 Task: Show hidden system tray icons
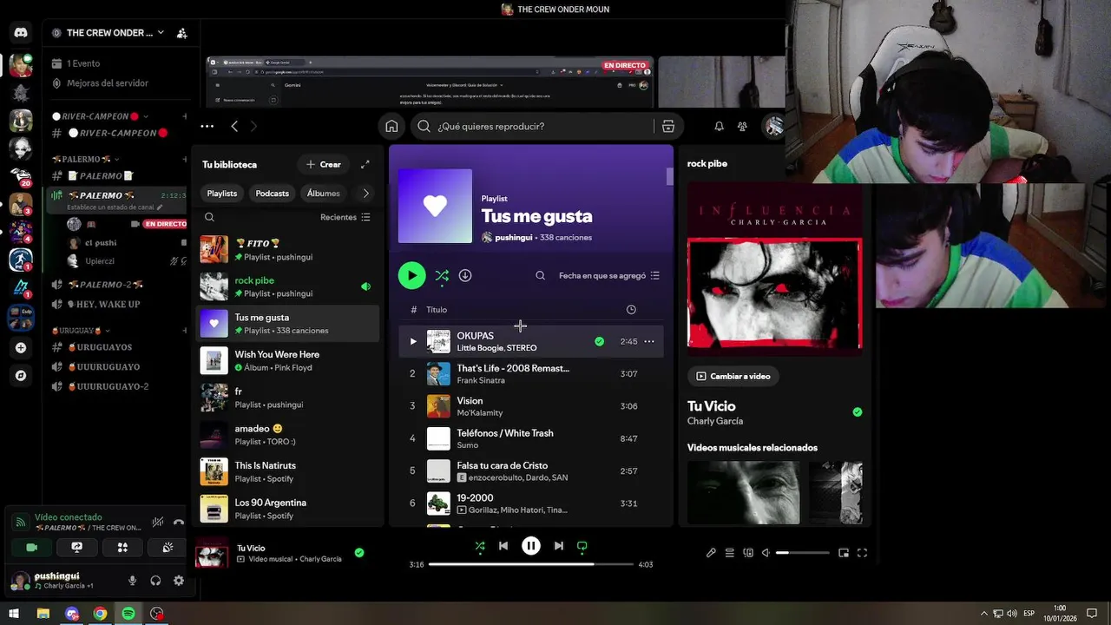coord(983,614)
